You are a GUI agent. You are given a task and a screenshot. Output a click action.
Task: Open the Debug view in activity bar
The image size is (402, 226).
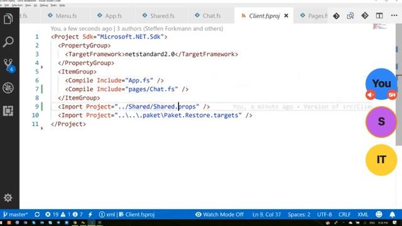(x=8, y=88)
